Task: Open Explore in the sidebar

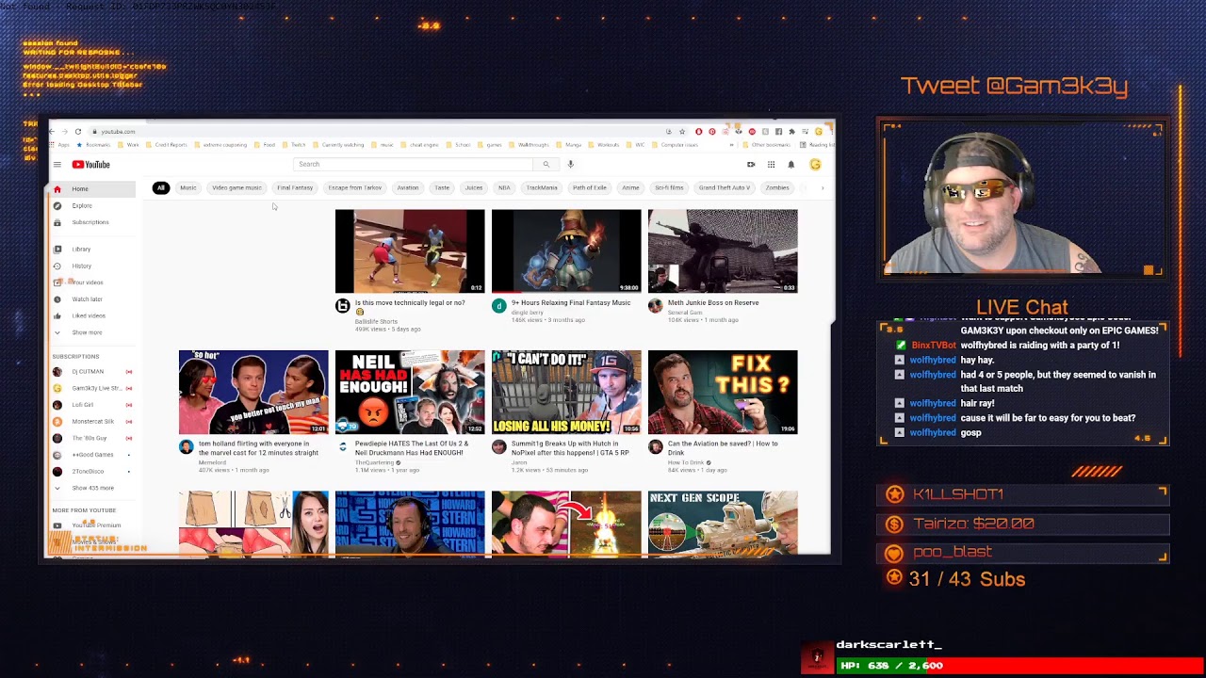Action: coord(93,205)
